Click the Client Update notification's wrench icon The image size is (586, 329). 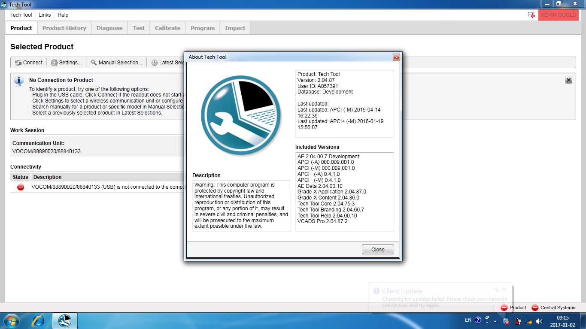pos(496,290)
